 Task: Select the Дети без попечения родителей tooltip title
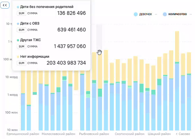[x=47, y=7]
